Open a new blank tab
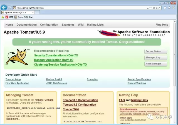Image resolution: width=178 pixels, height=125 pixels. [x=37, y=12]
